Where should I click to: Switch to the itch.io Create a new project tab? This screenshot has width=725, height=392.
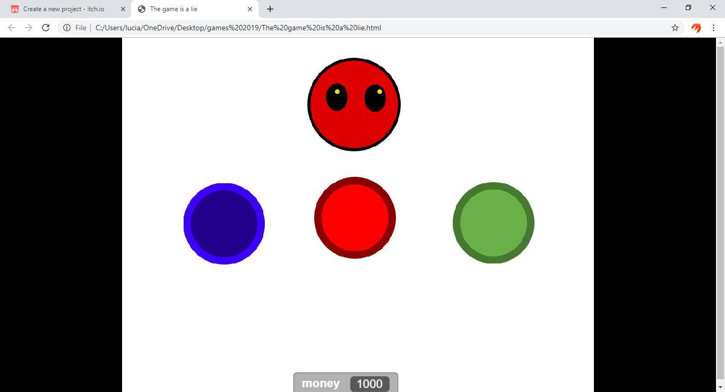coord(64,9)
